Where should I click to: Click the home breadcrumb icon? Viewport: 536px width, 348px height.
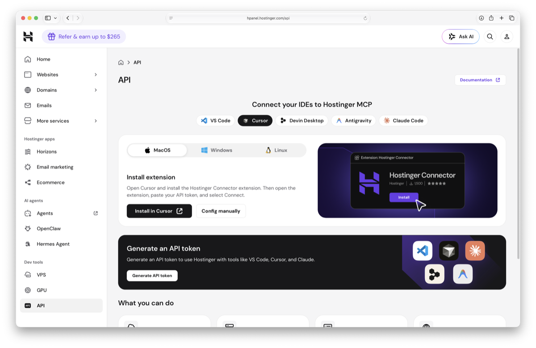(121, 63)
